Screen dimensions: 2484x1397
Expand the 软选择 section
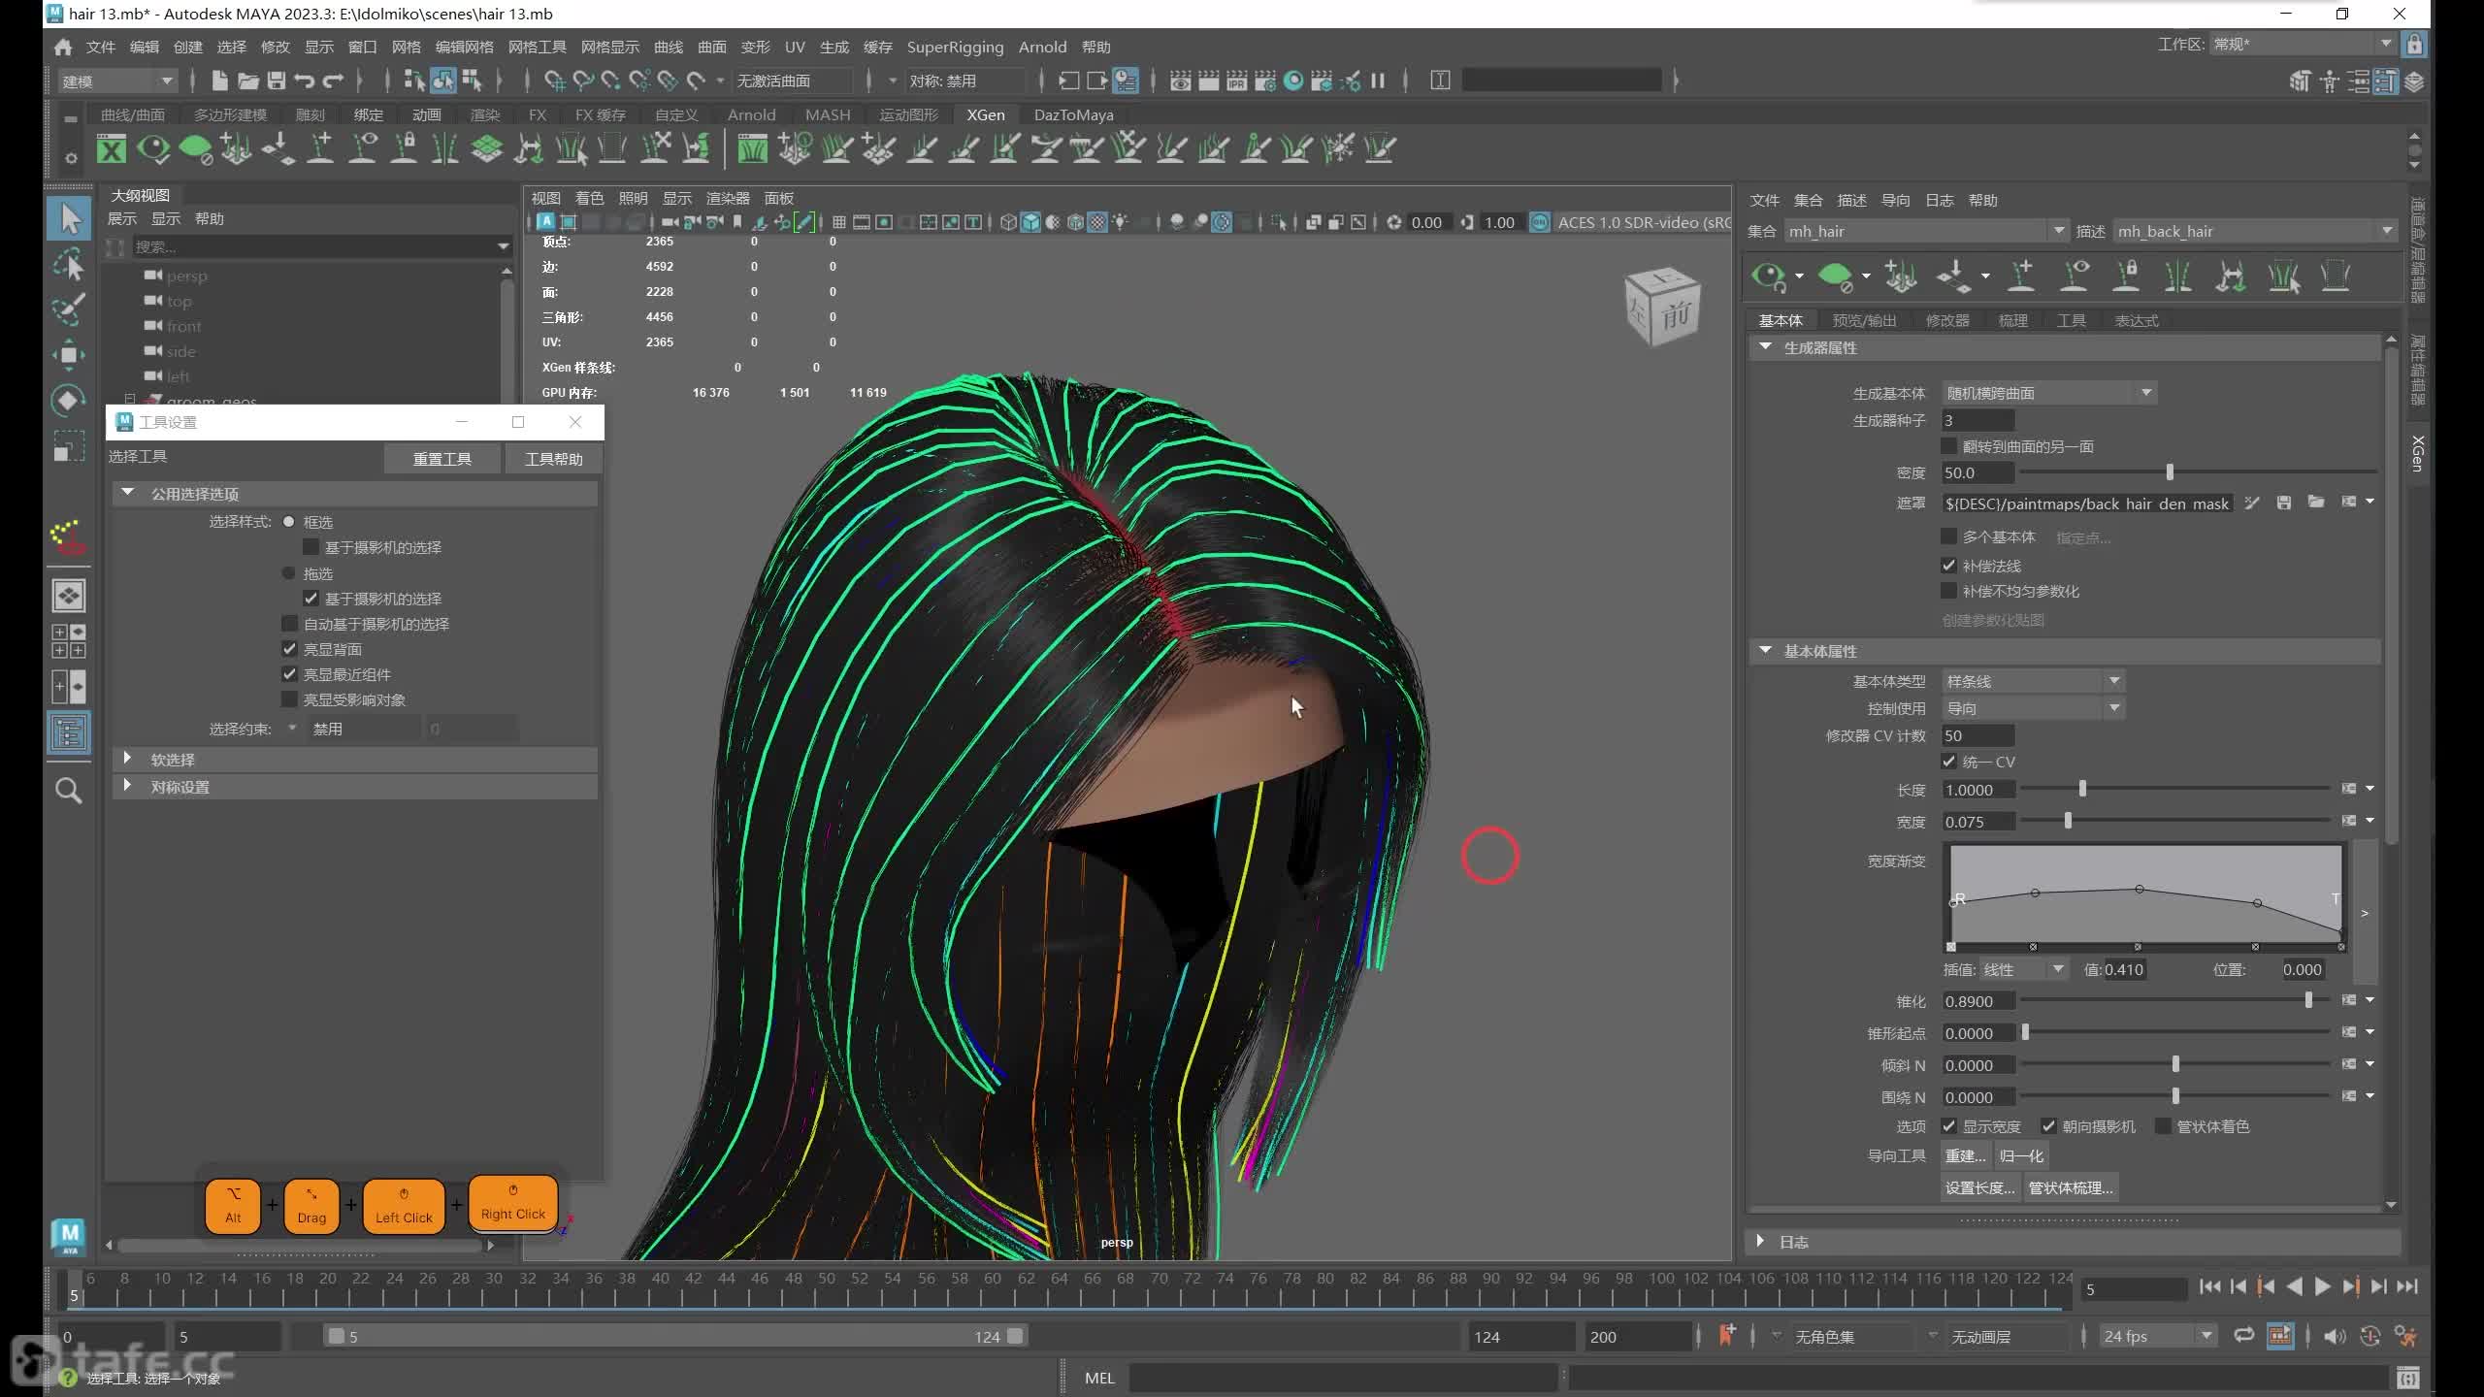(x=128, y=760)
